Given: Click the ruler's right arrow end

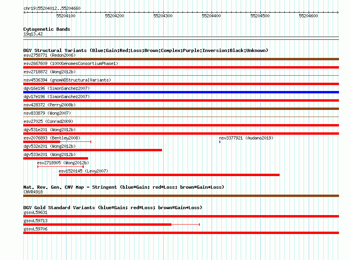Looking at the screenshot, I should [338, 12].
